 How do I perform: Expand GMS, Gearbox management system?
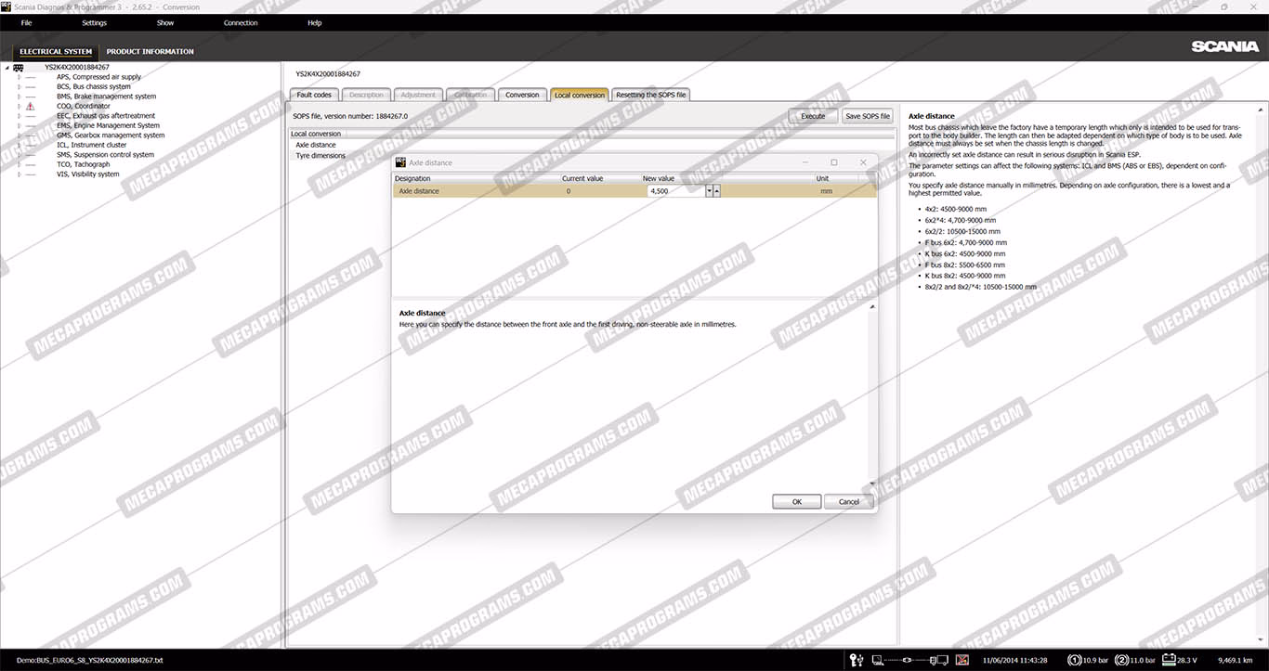(x=19, y=135)
